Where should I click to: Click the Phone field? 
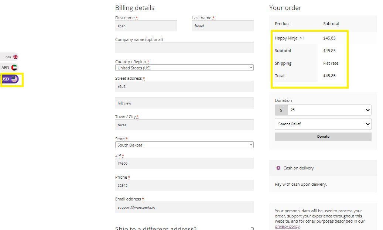[184, 185]
